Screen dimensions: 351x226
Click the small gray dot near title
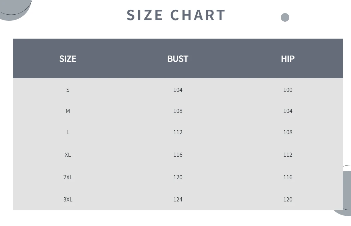[285, 17]
